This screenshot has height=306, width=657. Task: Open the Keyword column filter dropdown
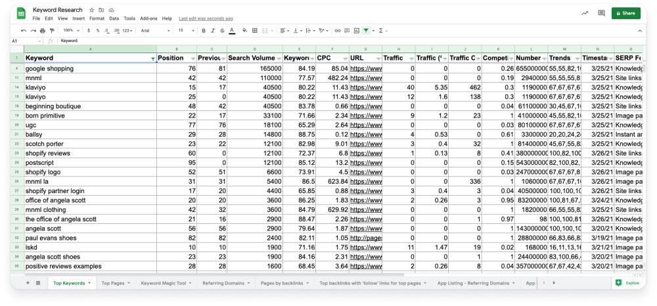[153, 58]
